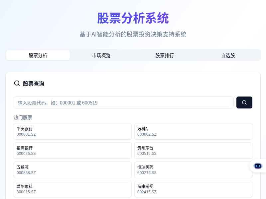This screenshot has width=266, height=199.
Task: Open the 海康威视 002415.SZ card
Action: (x=193, y=189)
